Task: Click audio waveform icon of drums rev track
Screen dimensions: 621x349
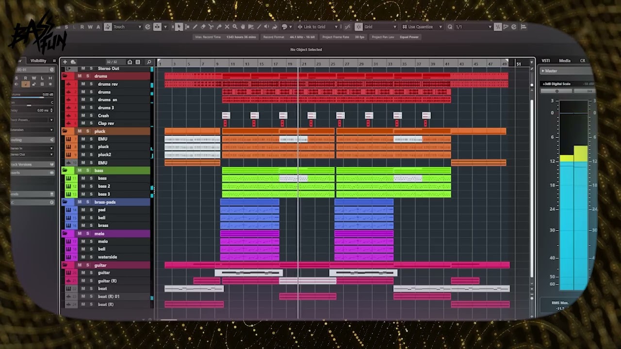Action: (68, 84)
